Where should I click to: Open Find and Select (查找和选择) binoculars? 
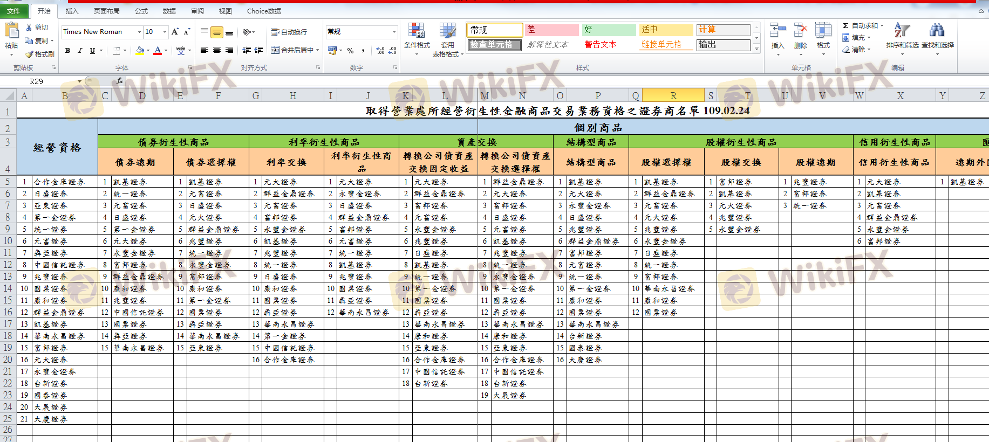(x=937, y=36)
